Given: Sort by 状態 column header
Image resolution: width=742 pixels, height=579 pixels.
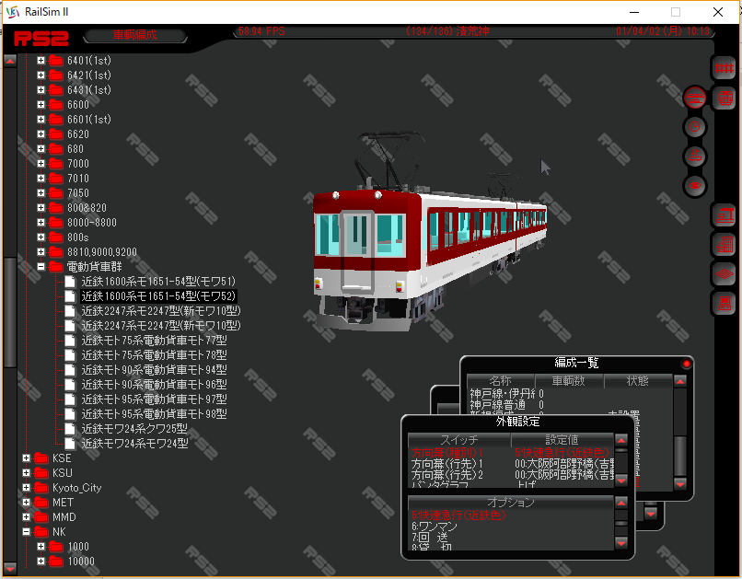Looking at the screenshot, I should [637, 381].
